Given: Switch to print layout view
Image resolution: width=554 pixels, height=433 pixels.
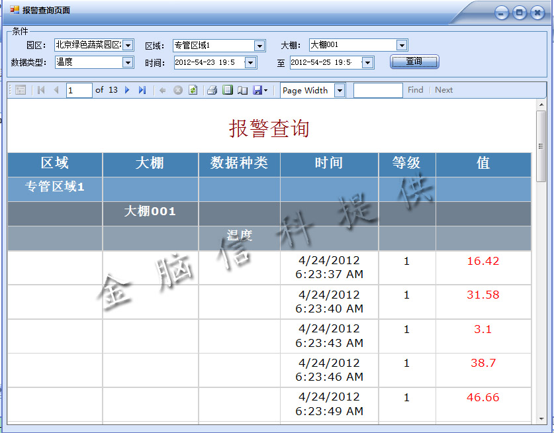Looking at the screenshot, I should pos(227,90).
